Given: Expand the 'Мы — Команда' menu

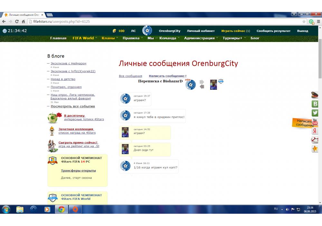Looking at the screenshot, I should [164, 38].
